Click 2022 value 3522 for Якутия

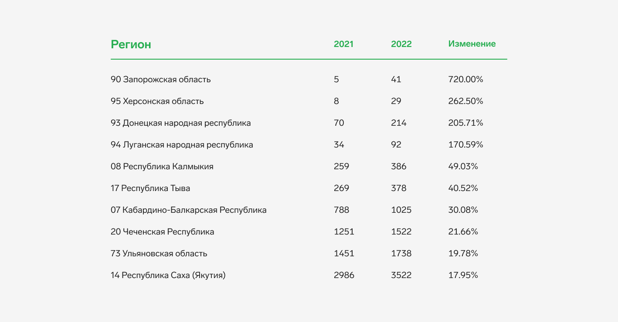401,275
